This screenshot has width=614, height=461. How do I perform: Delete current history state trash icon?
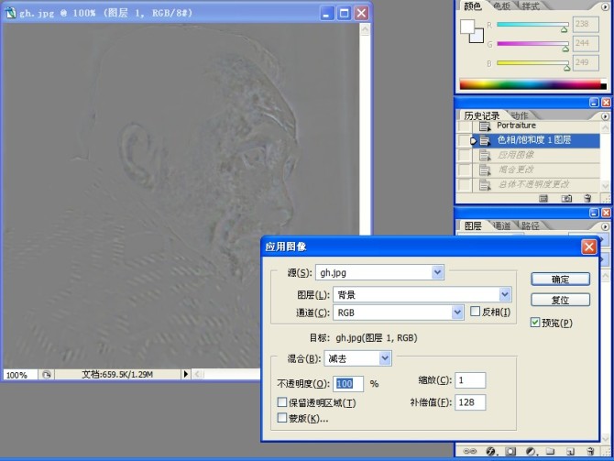[587, 198]
